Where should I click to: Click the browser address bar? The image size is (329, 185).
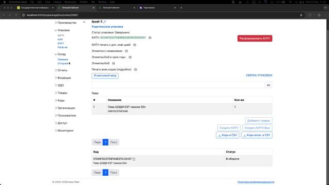pos(159,15)
